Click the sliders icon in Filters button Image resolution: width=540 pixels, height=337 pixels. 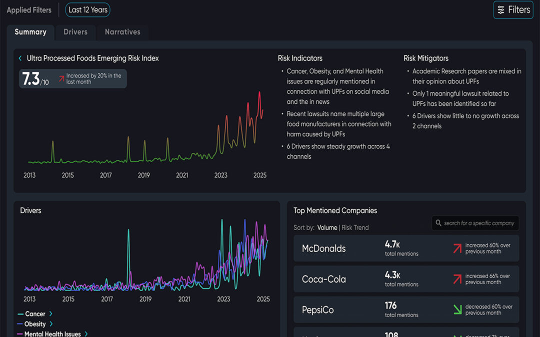tap(501, 10)
